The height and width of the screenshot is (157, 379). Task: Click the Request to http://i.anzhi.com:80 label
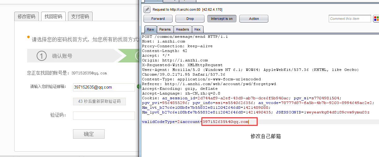pyautogui.click(x=187, y=10)
